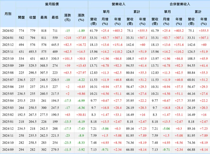Click the 合併營業收入 group header
Screen dimensions: 210x154
[x=180, y=4]
